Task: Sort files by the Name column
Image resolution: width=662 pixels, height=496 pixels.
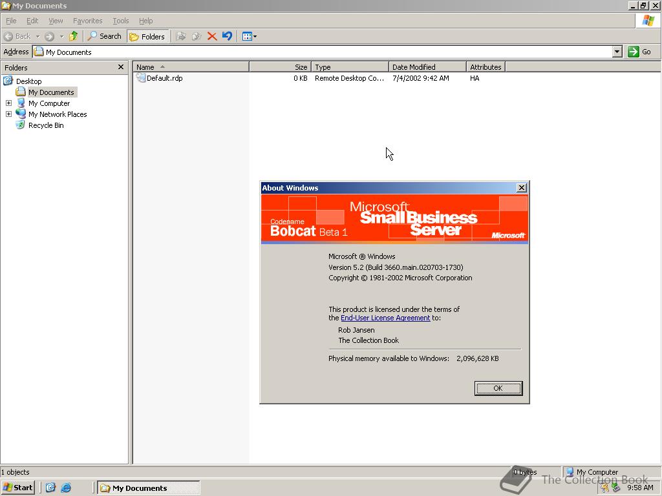Action: click(191, 67)
